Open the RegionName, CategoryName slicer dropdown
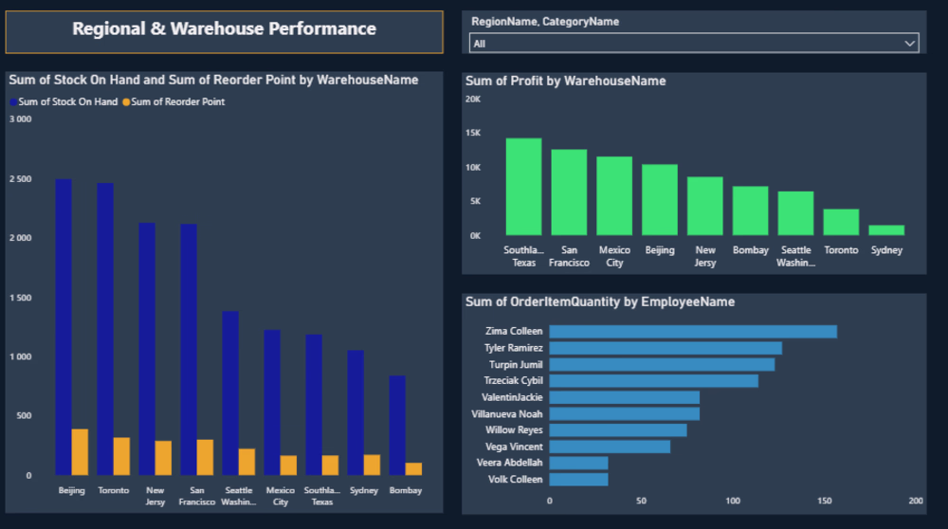Screen dimensions: 948x529 (694, 44)
